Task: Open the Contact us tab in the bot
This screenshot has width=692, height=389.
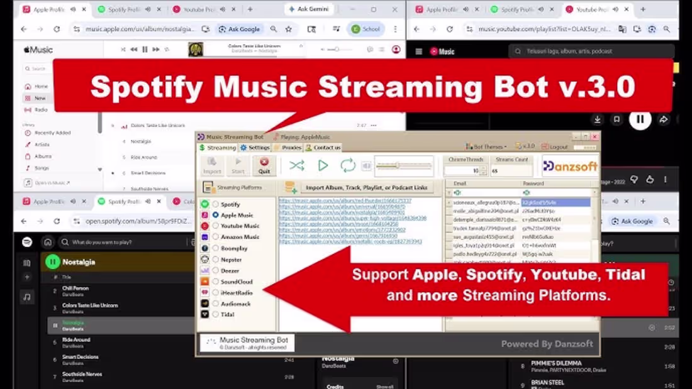Action: [323, 147]
